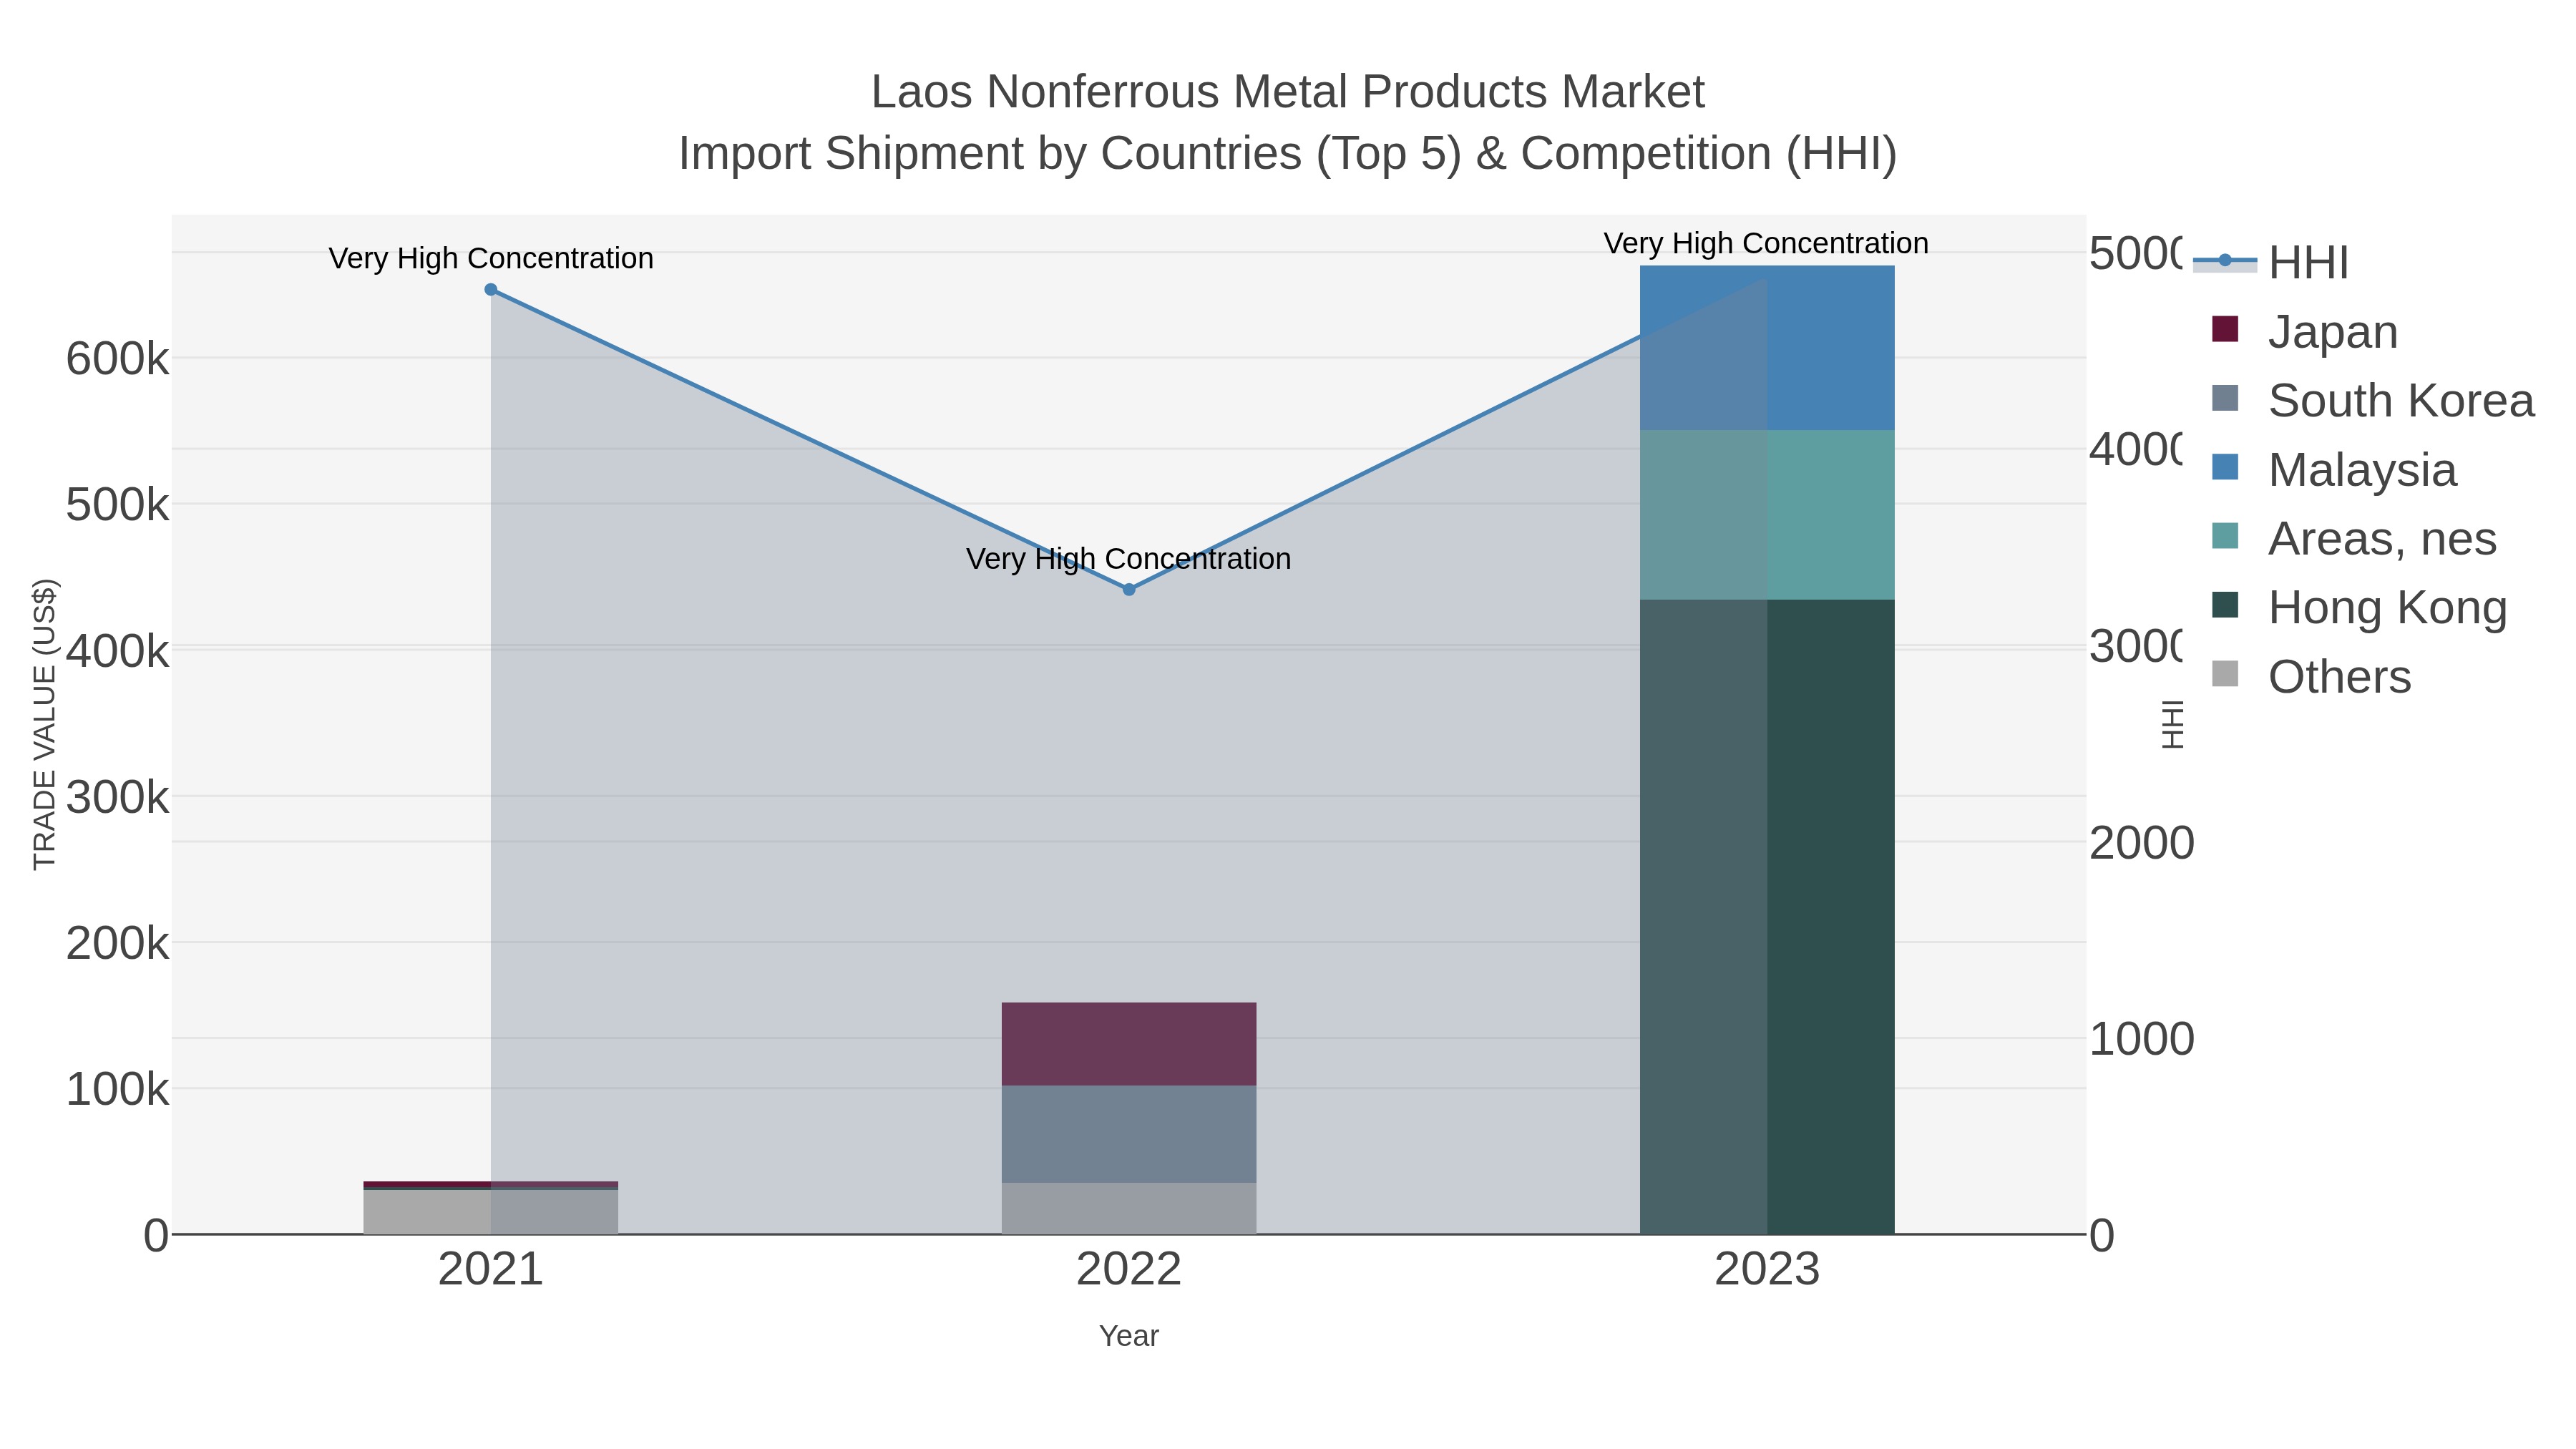The width and height of the screenshot is (2576, 1449).
Task: Click the 2000 HHI axis tick label
Action: pos(2141,843)
